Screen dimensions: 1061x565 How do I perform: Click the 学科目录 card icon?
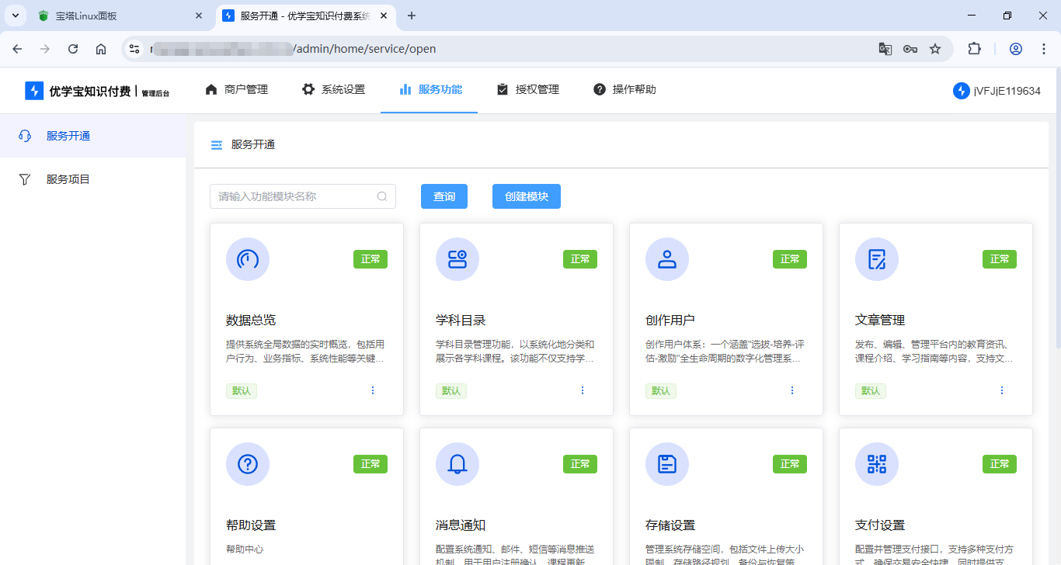457,259
